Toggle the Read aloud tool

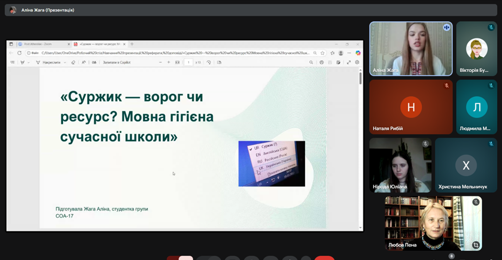(83, 62)
